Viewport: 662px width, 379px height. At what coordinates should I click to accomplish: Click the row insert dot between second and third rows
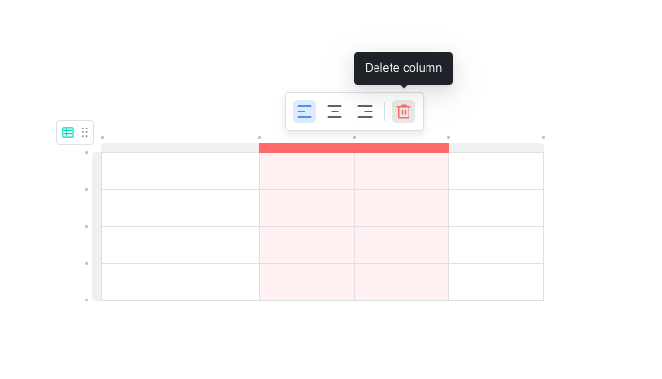pos(87,226)
